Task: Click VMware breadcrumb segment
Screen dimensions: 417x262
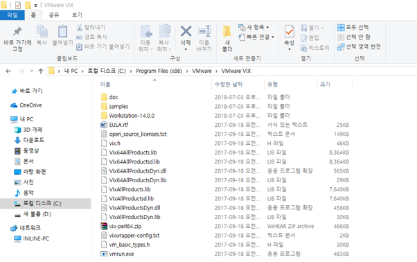Action: (202, 71)
